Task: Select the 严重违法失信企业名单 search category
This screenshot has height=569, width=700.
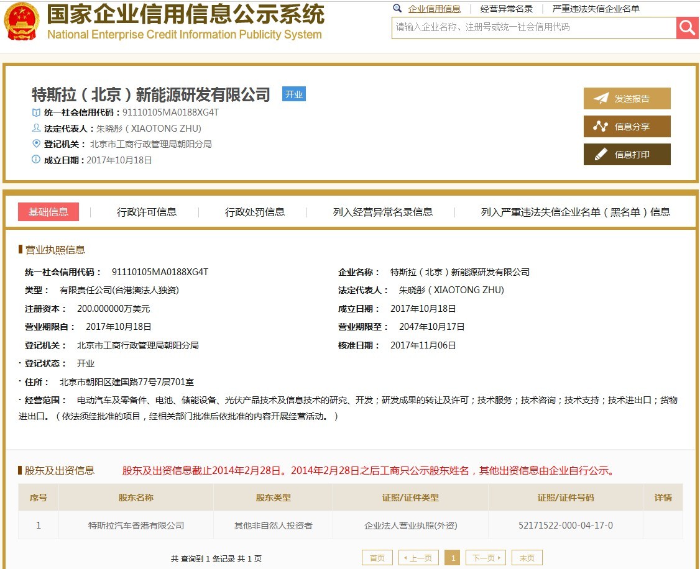Action: pyautogui.click(x=596, y=9)
